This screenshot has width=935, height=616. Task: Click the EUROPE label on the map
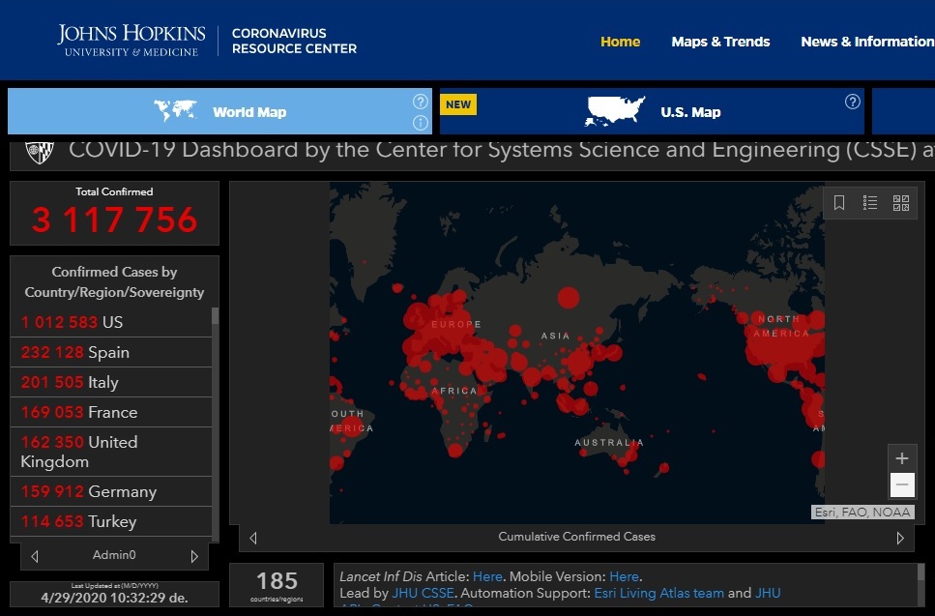coord(456,324)
